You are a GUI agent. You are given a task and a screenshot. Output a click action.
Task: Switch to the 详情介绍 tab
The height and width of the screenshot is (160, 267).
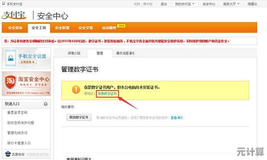tap(74, 53)
